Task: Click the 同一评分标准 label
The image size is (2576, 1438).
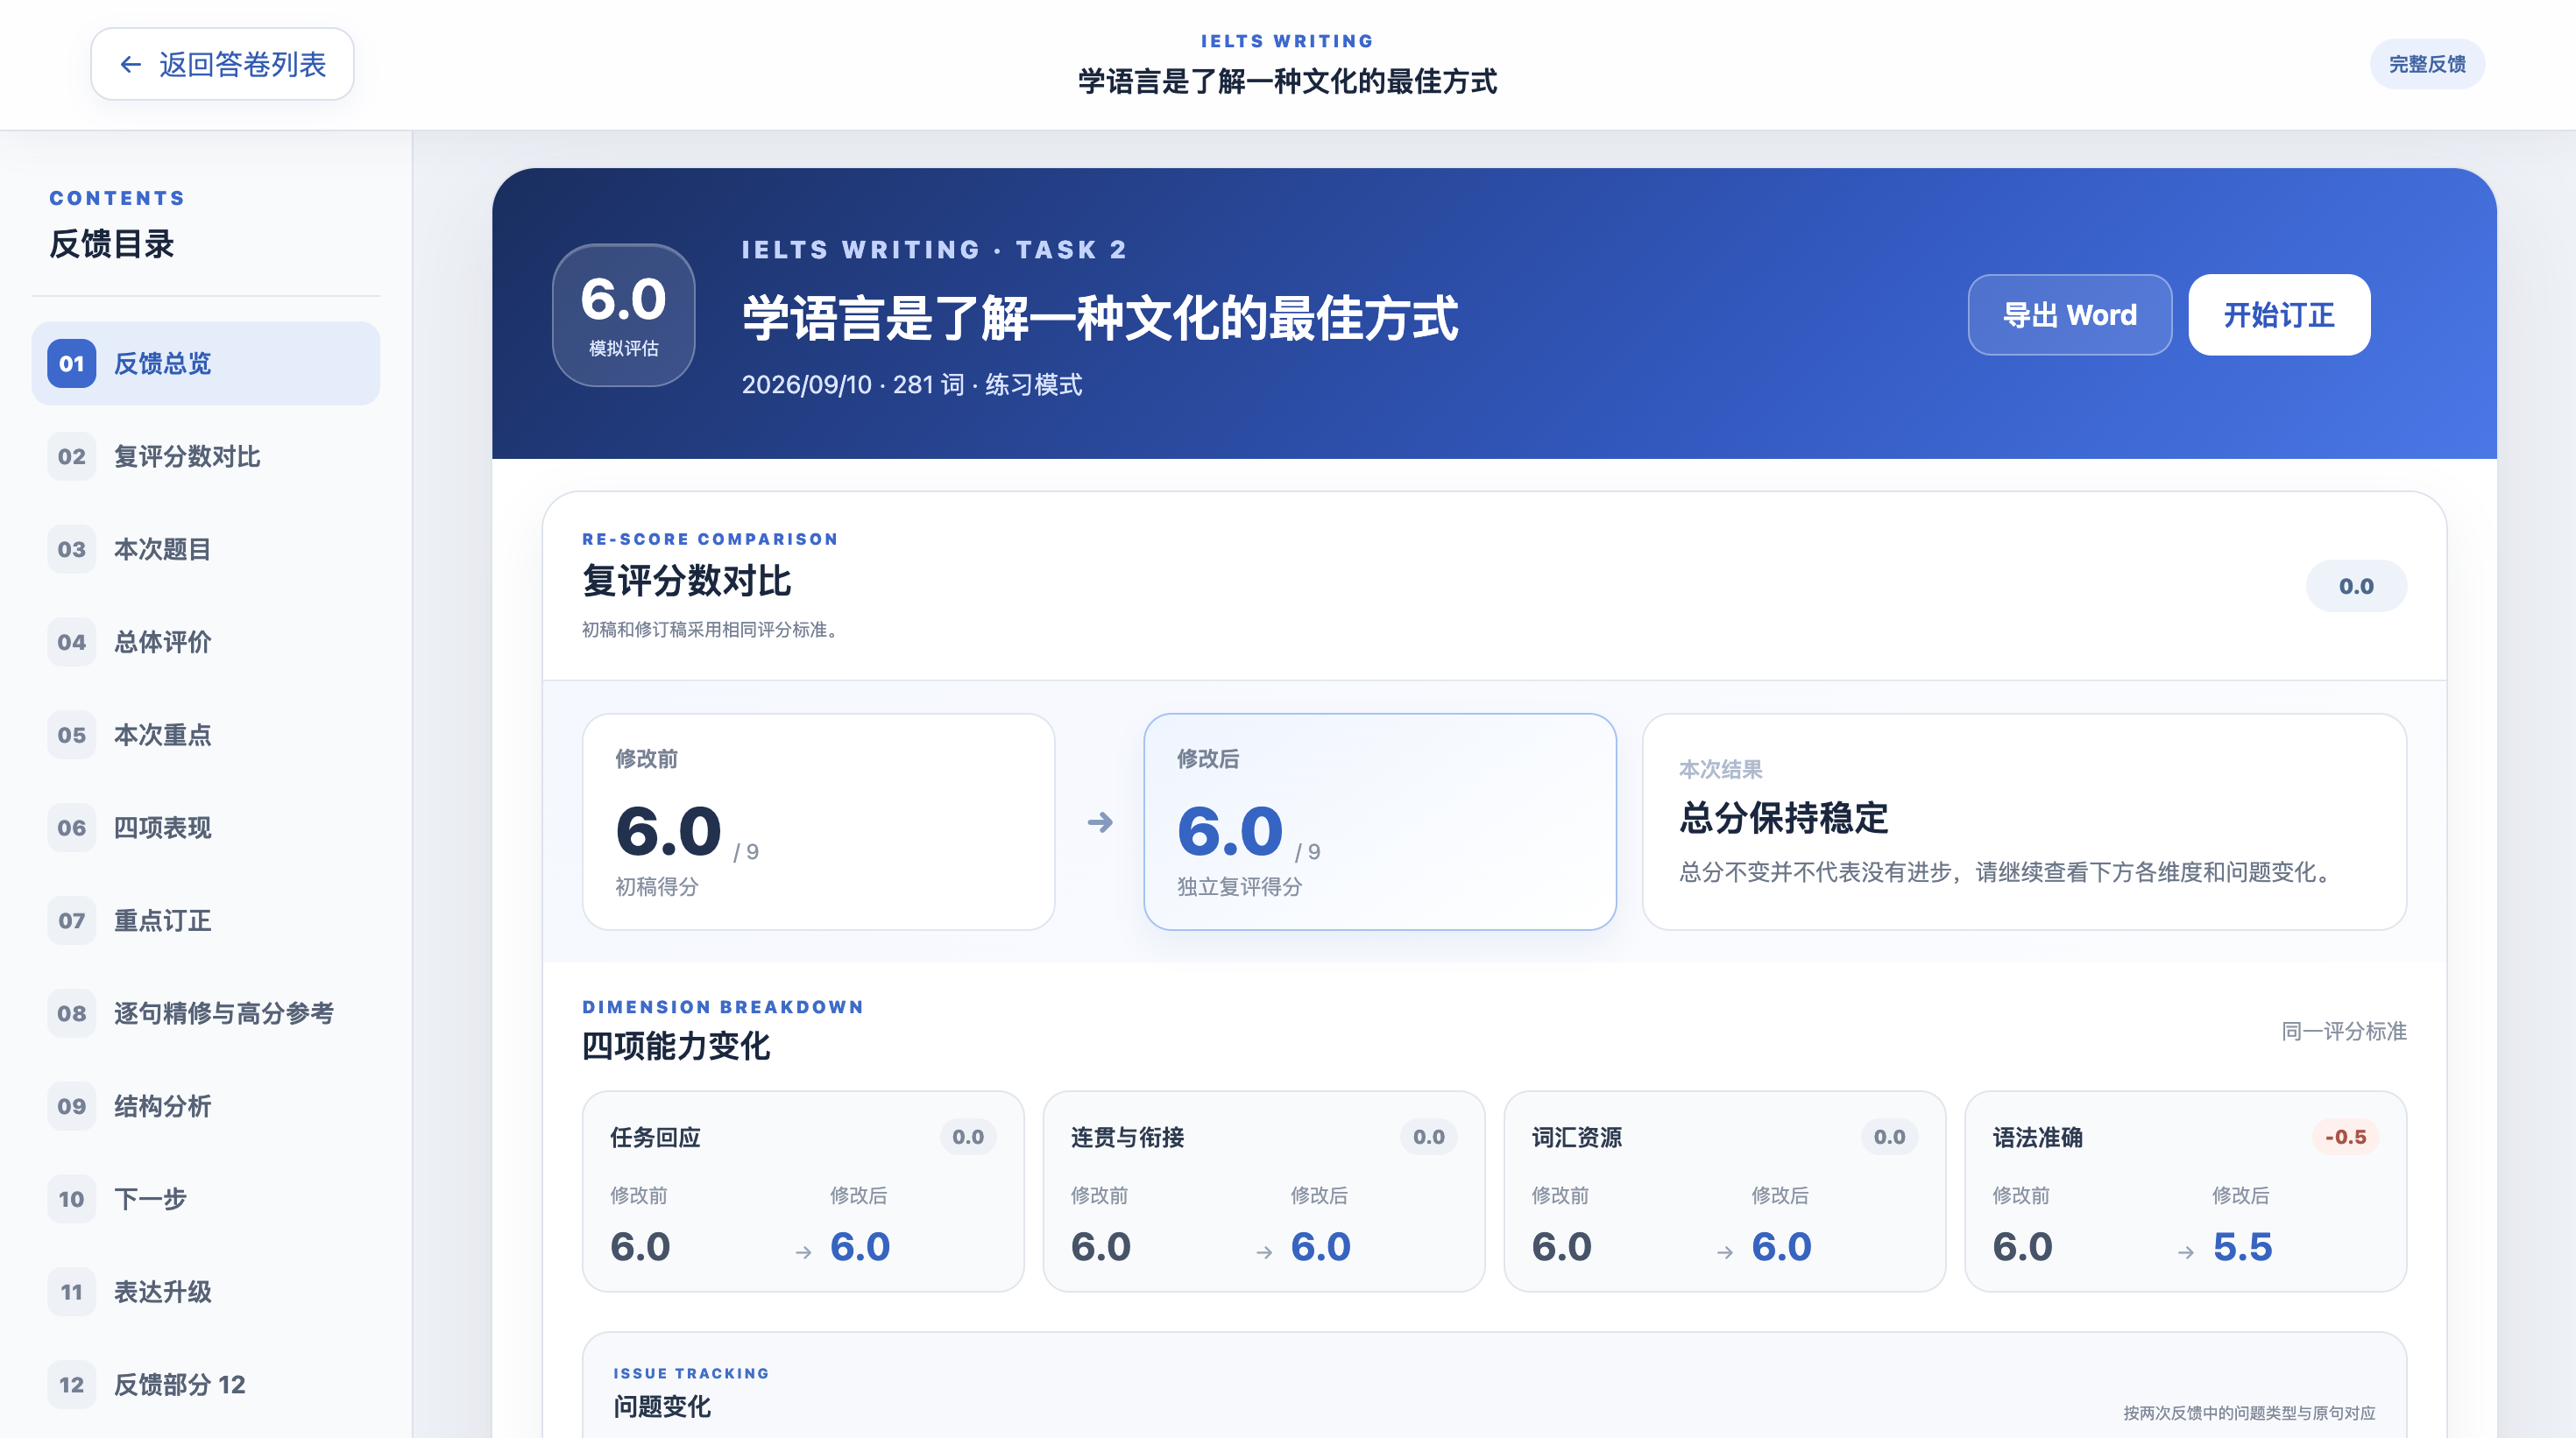Action: click(x=2344, y=1032)
